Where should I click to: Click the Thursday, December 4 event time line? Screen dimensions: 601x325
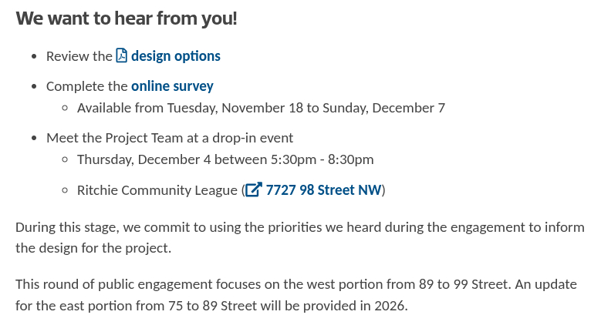[225, 159]
